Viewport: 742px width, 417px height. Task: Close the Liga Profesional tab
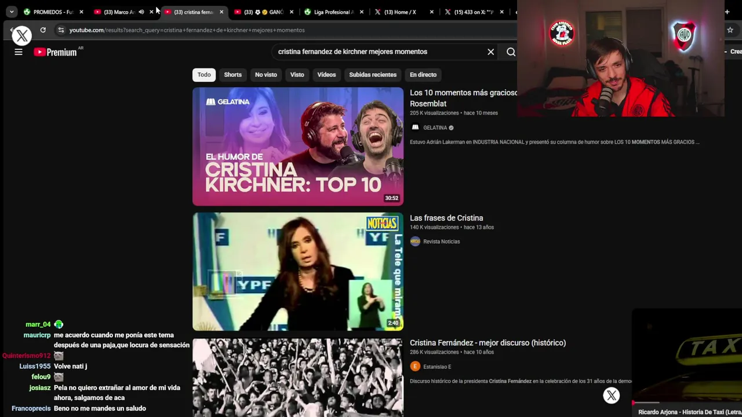click(362, 12)
